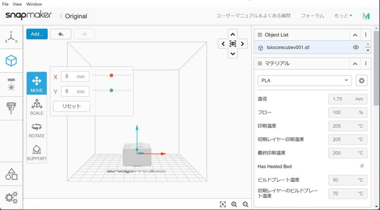Zoom out with magnifier minus
380x210 pixels.
coord(246,204)
